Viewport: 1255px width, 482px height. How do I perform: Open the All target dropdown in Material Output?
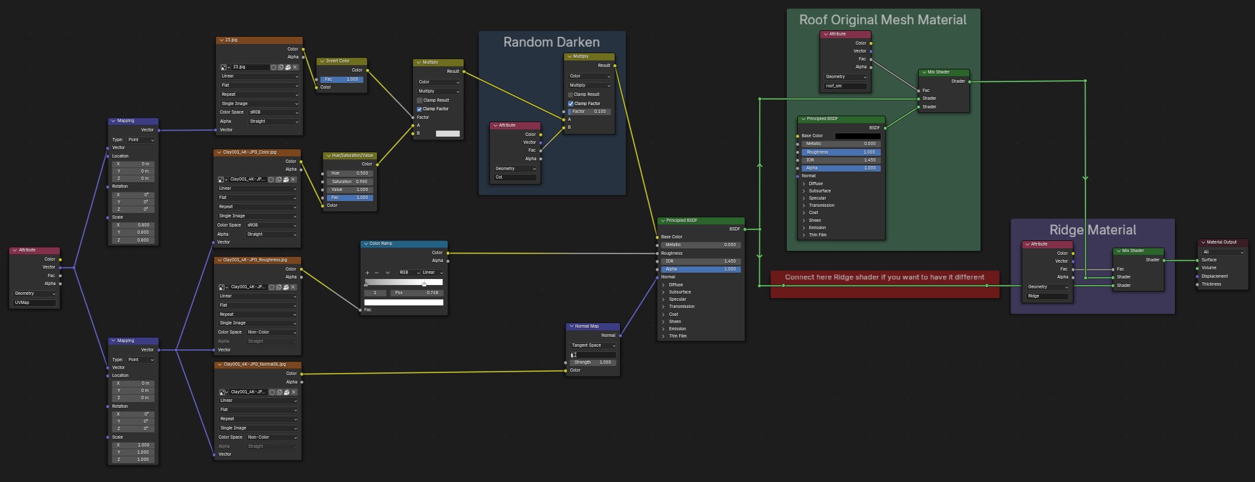pos(1223,252)
